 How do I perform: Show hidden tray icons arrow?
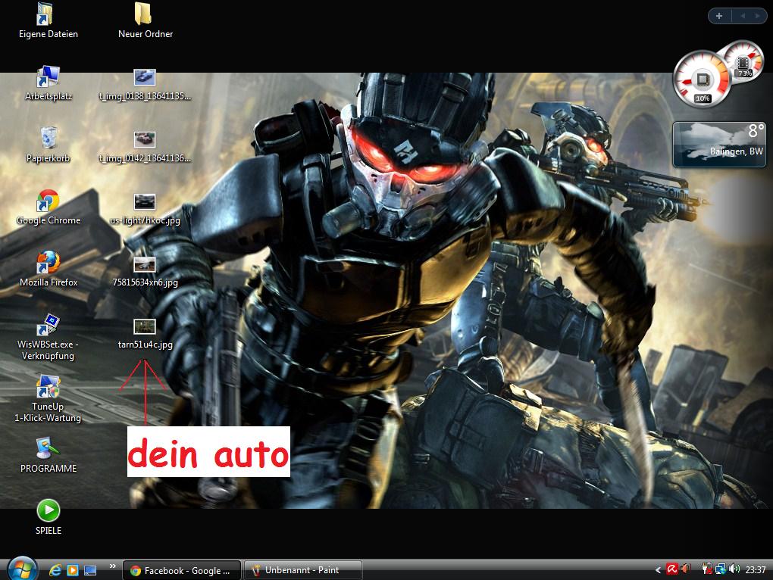tap(658, 570)
